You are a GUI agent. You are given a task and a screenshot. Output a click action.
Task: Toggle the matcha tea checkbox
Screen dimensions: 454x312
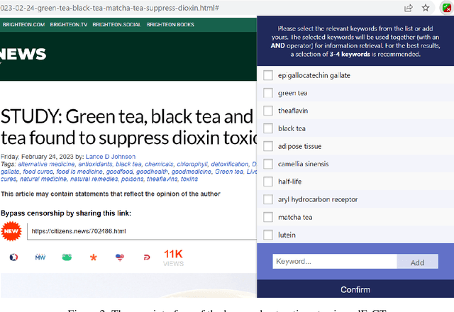pyautogui.click(x=268, y=217)
